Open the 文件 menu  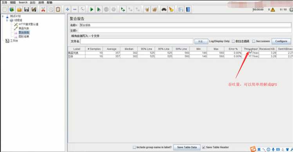(4, 2)
